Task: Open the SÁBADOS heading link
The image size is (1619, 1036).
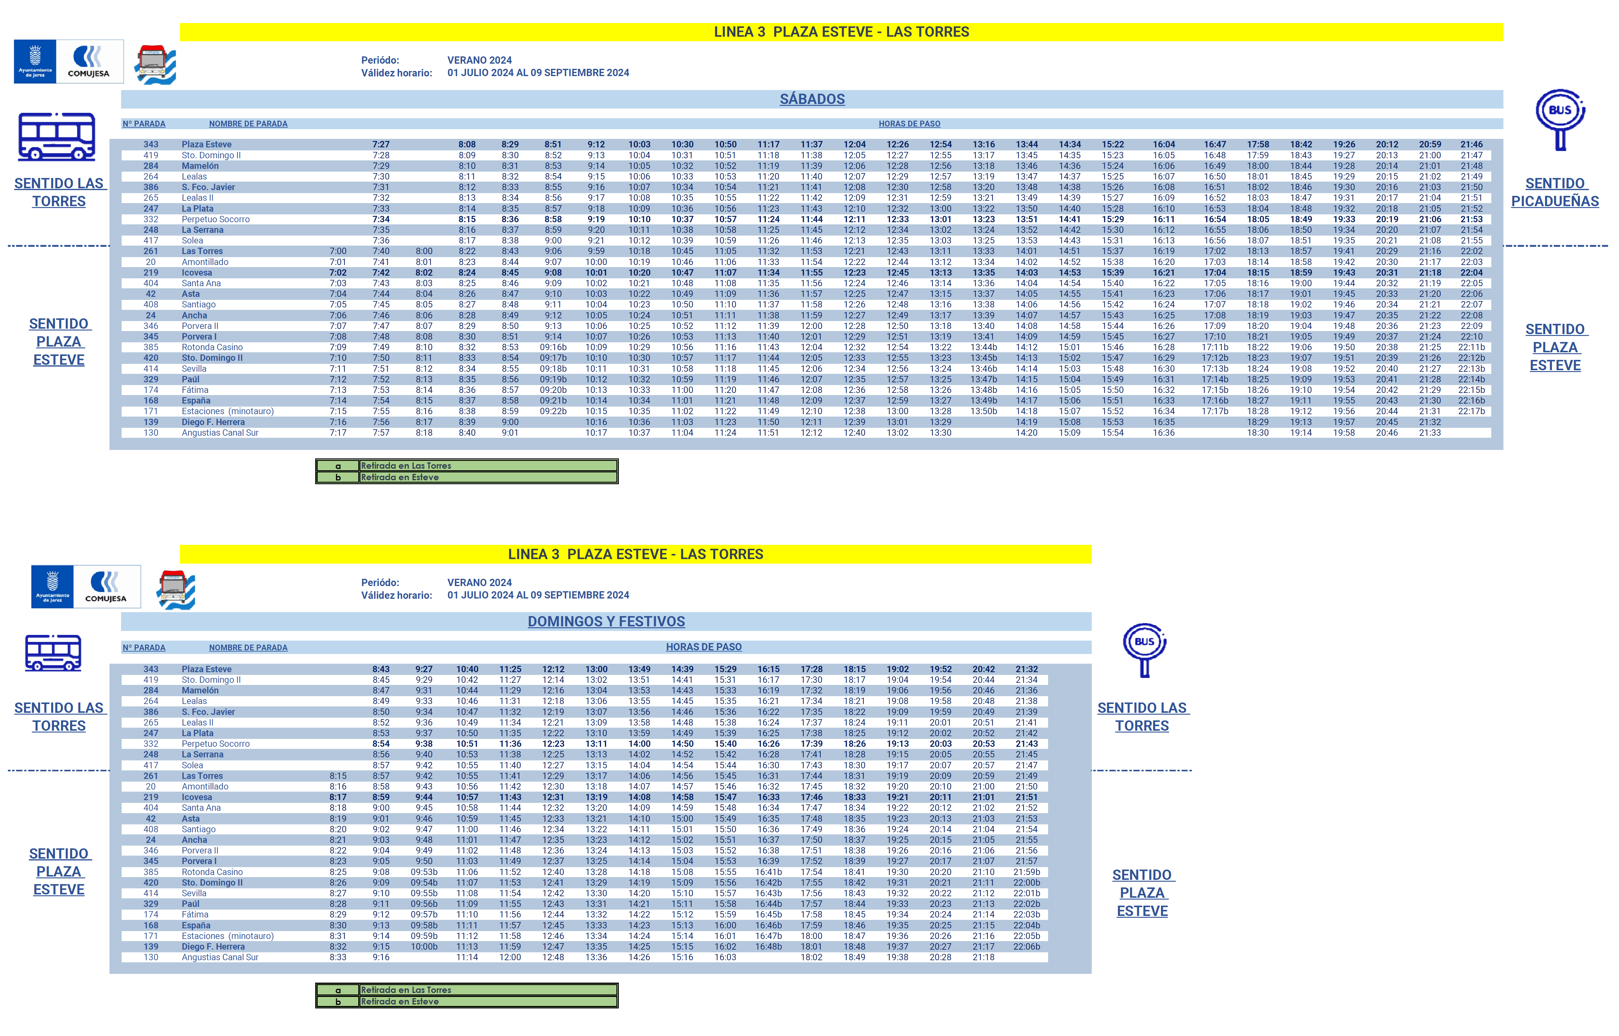Action: (x=812, y=99)
